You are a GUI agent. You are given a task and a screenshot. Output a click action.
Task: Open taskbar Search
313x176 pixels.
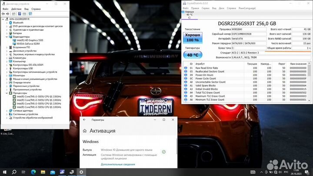[x=14, y=172]
